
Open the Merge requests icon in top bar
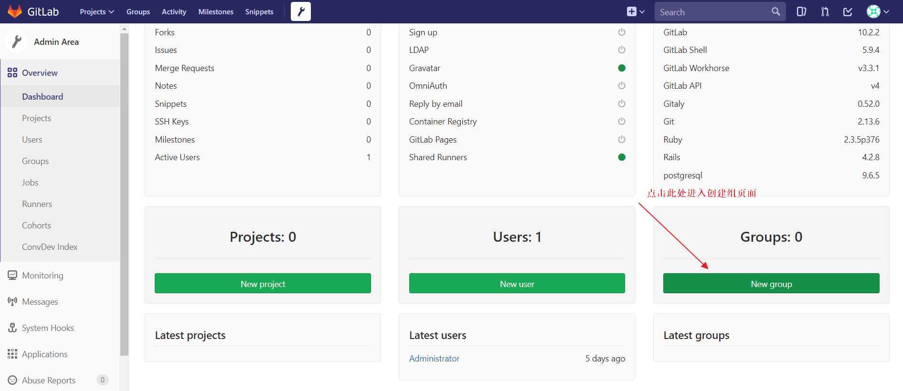click(x=825, y=11)
